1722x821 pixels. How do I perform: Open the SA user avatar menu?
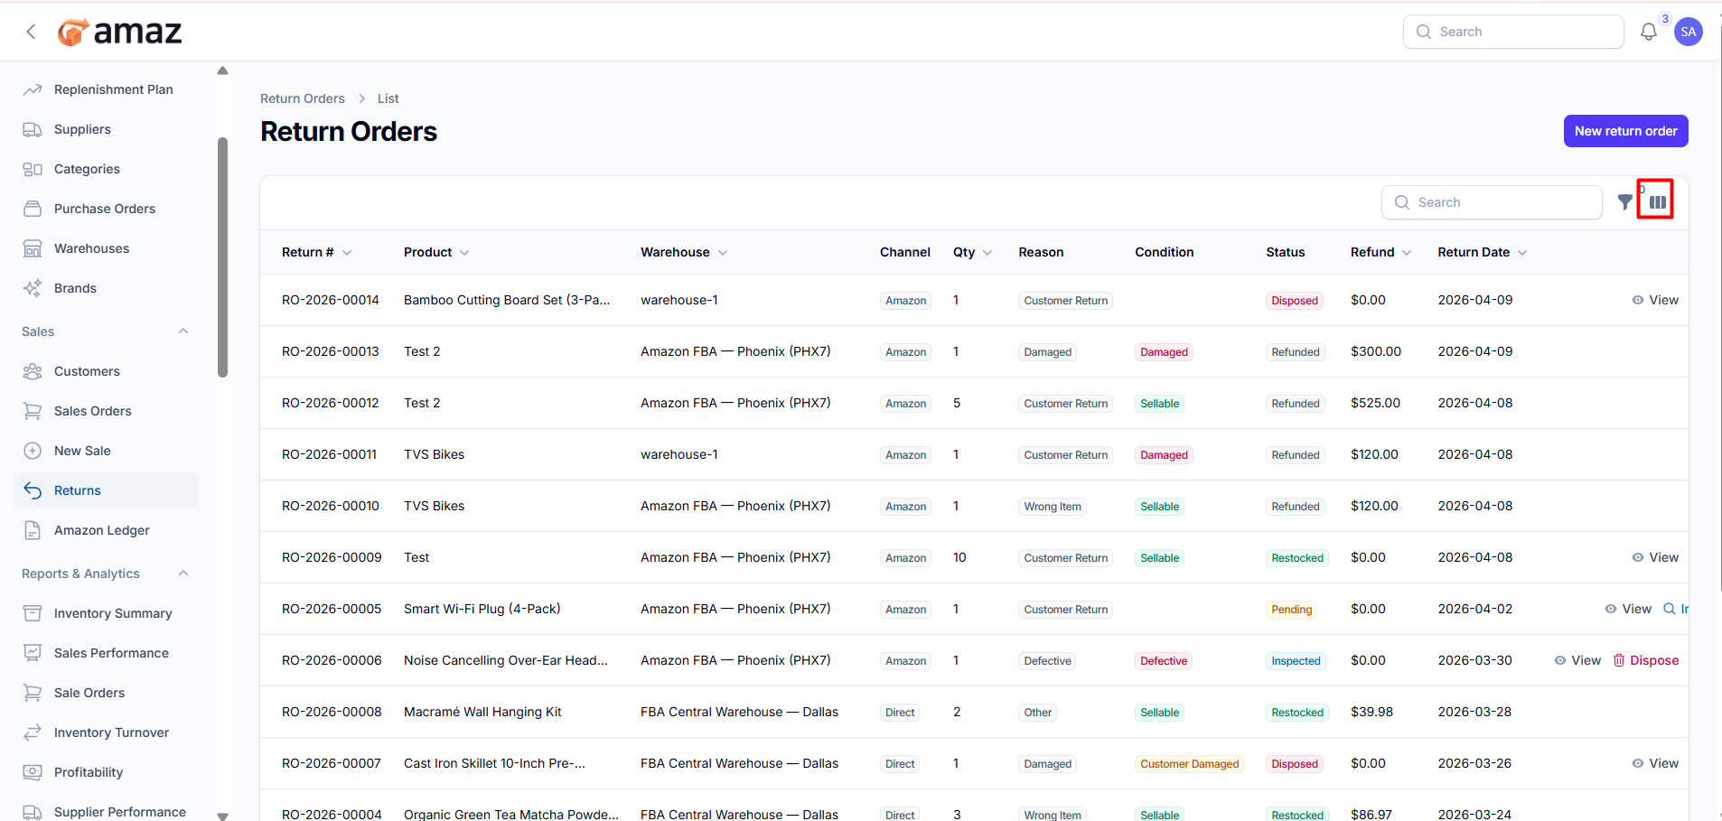click(1688, 32)
